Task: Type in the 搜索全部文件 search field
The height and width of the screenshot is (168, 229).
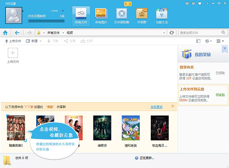Action: [198, 33]
